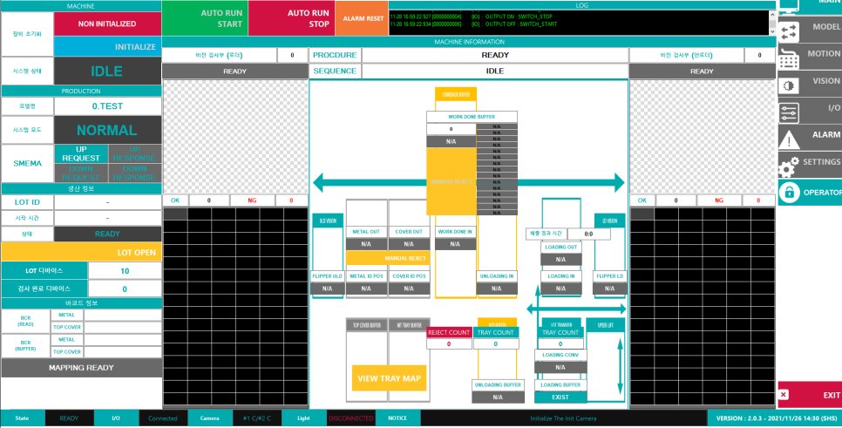Screen dimensions: 842x428
Task: Click the METAL ID POS label
Action: [x=366, y=276]
